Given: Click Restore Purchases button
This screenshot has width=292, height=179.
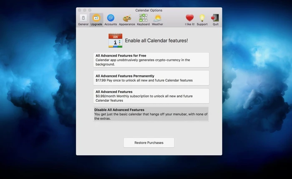Looking at the screenshot, I should coord(149,142).
